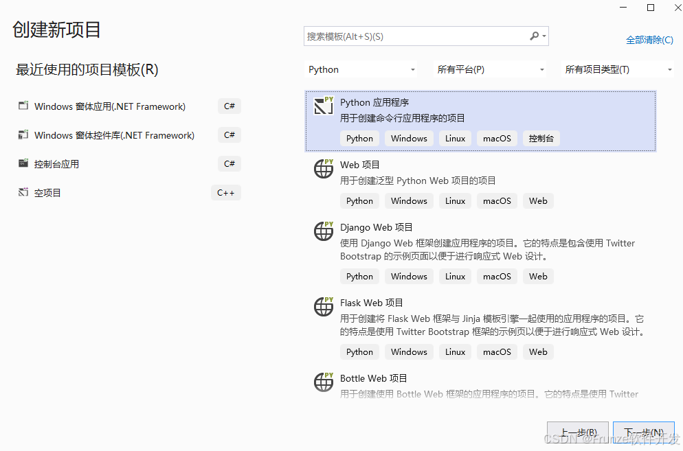Image resolution: width=683 pixels, height=451 pixels.
Task: Click the Python tag under Web 项目
Action: click(359, 200)
